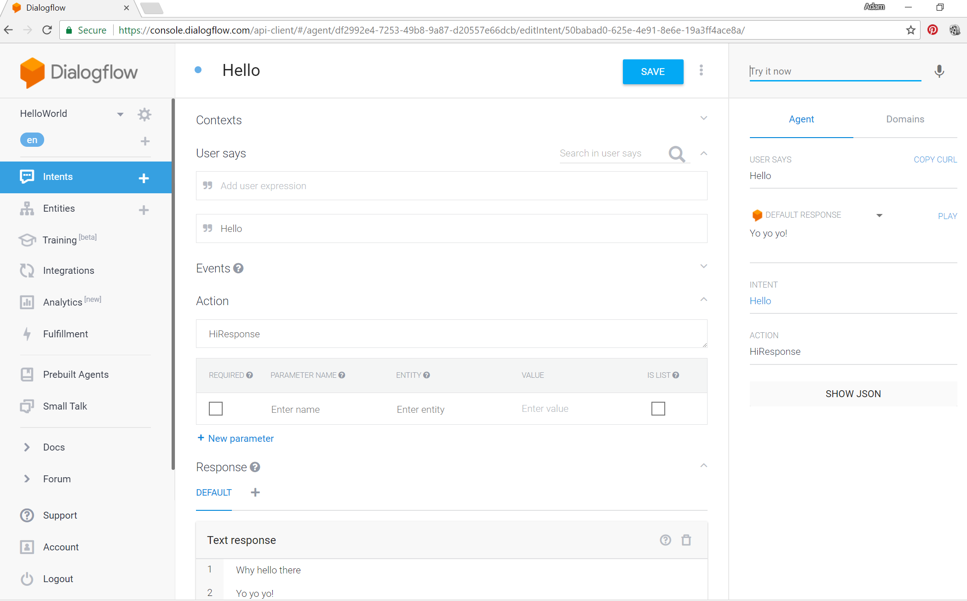Screen dimensions: 967x601
Task: Click help icon beside Events heading
Action: click(238, 268)
